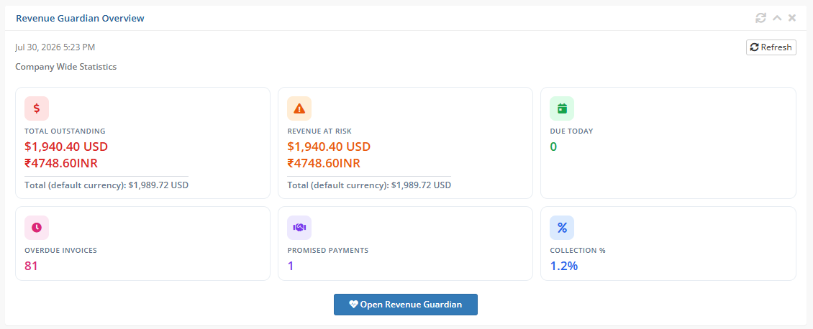
Task: Click Revenue at Risk default currency total line
Action: (369, 185)
